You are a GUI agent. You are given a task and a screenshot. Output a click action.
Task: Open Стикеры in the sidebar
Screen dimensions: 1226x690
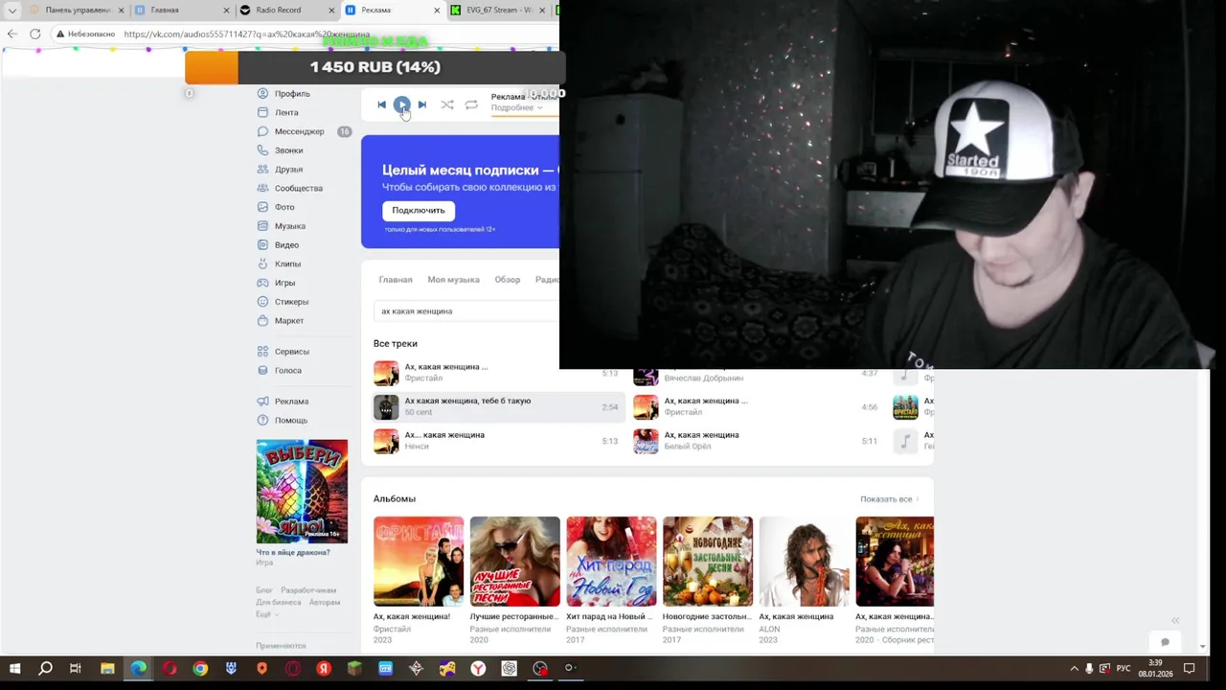pyautogui.click(x=283, y=302)
